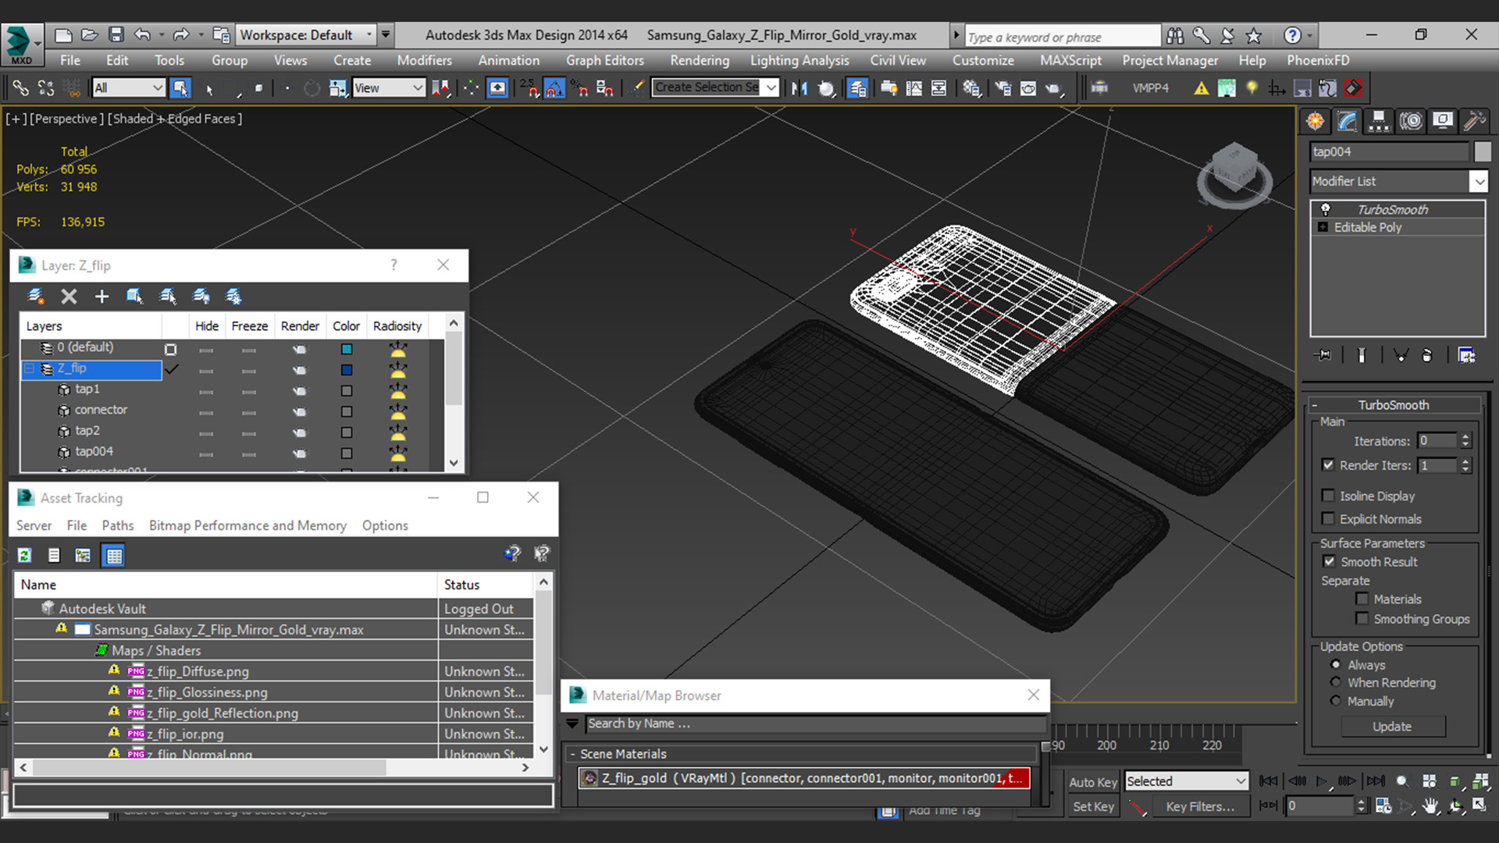
Task: Click the Z_flip layer color swatch
Action: [x=347, y=370]
